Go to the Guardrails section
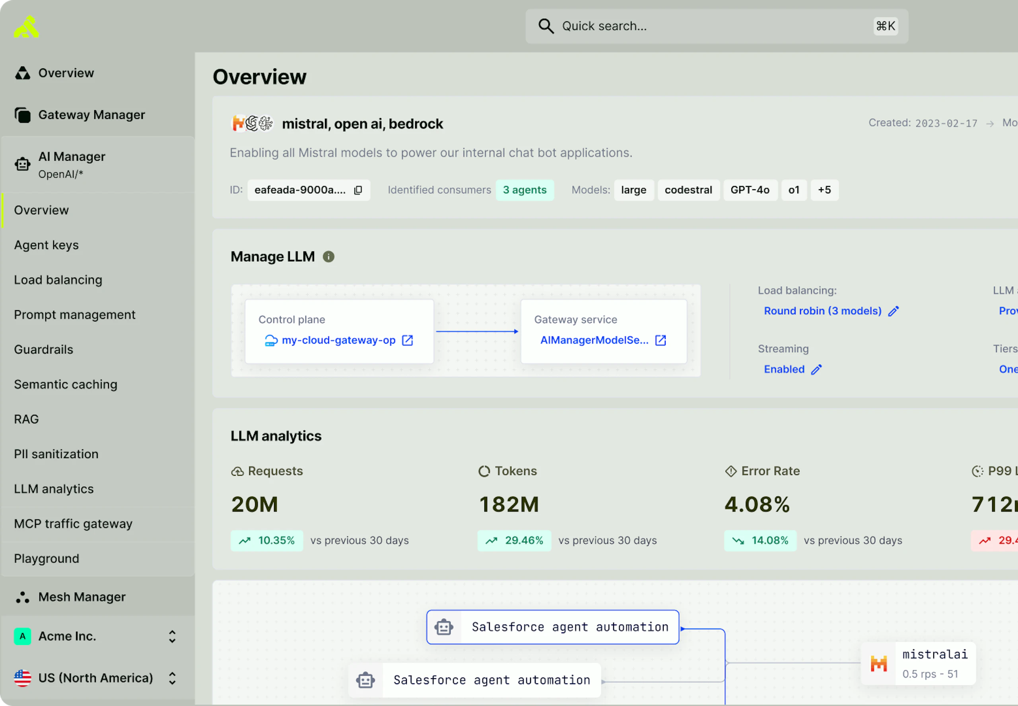Image resolution: width=1018 pixels, height=706 pixels. click(43, 350)
